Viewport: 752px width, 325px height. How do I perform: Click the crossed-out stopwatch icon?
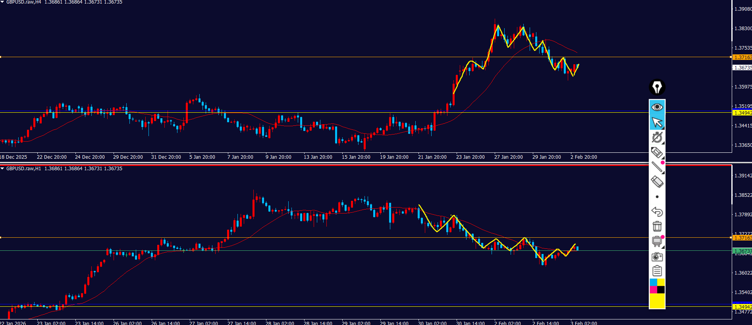657,137
